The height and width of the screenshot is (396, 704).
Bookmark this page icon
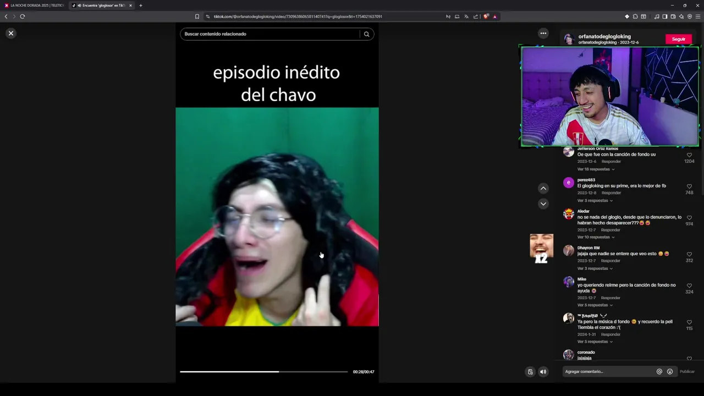197,16
